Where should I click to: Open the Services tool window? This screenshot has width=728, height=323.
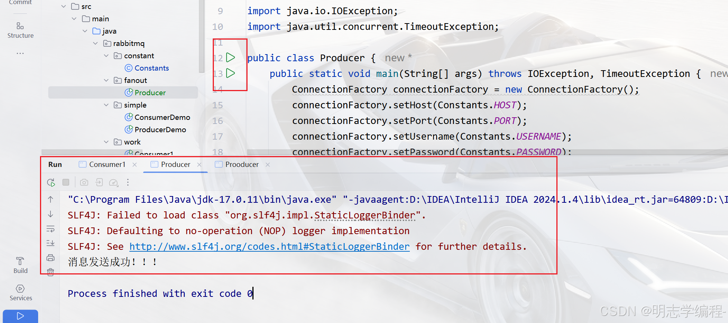click(x=21, y=292)
